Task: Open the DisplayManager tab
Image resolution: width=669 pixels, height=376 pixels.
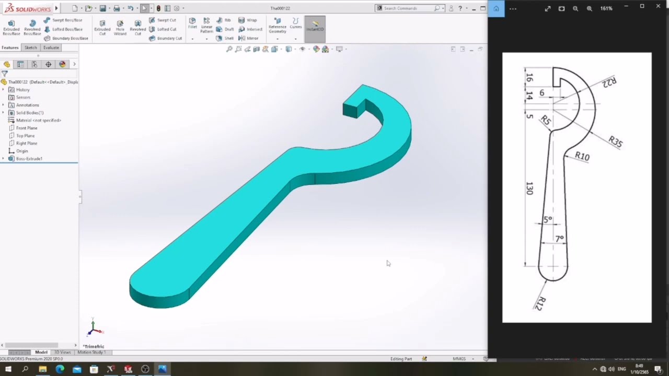Action: coord(63,64)
